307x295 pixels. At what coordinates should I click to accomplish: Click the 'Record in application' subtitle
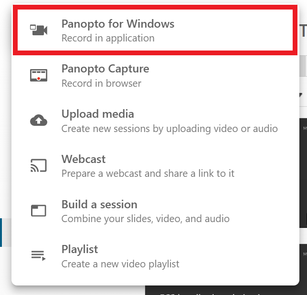(x=108, y=38)
